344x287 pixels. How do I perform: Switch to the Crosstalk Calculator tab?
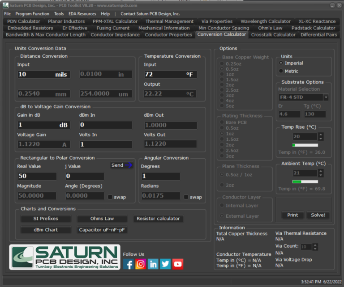pyautogui.click(x=273, y=35)
